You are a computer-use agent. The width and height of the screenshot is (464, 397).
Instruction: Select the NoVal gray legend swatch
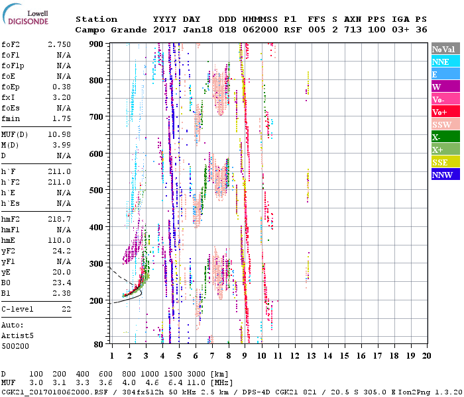(x=445, y=49)
